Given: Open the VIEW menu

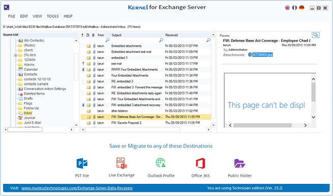Looking at the screenshot, I should (37, 16).
